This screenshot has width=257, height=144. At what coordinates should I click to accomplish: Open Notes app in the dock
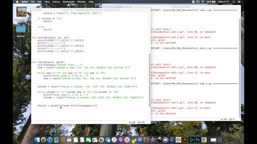(x=75, y=140)
